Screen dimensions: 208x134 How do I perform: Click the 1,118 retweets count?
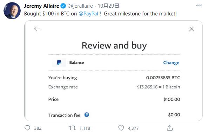(85, 128)
